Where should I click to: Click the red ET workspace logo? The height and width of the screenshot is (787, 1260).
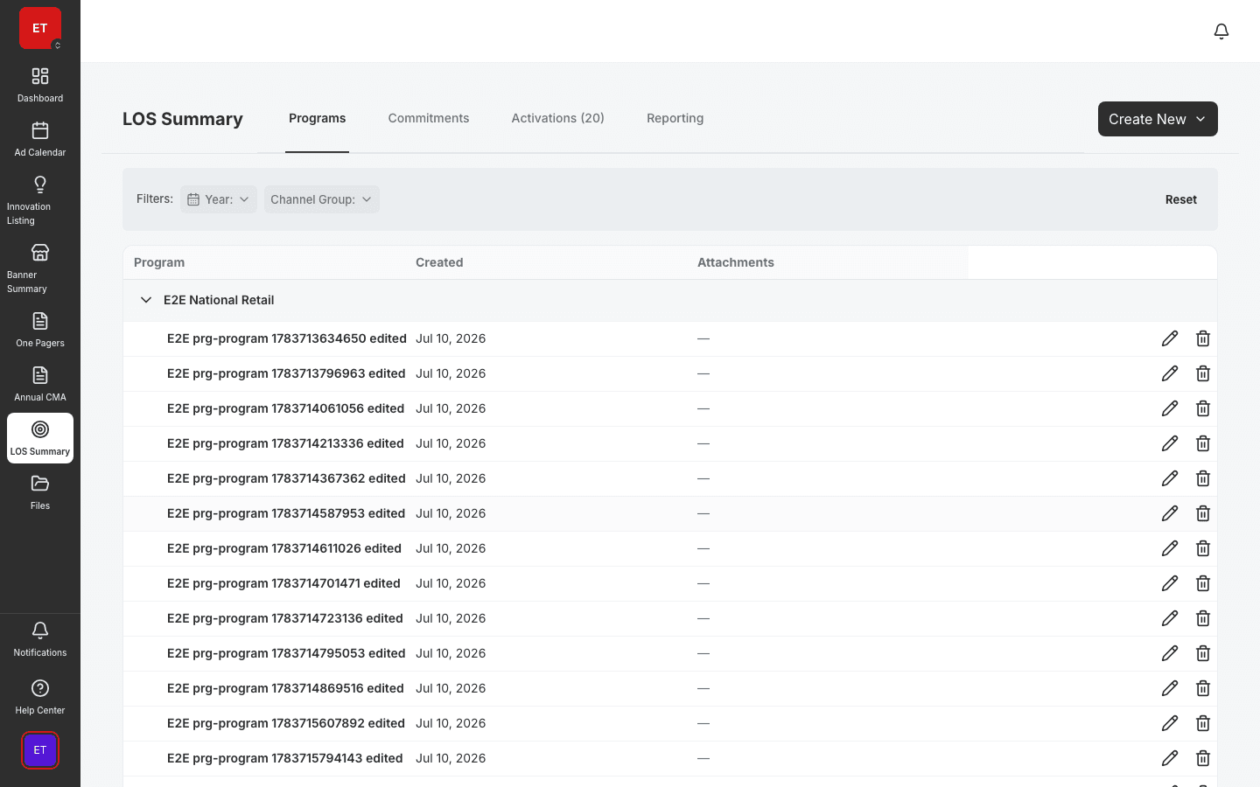click(x=40, y=28)
